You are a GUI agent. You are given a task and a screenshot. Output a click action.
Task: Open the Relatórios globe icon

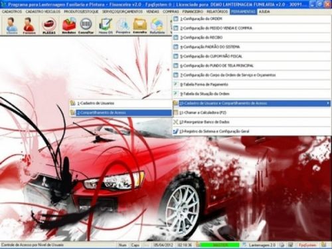[157, 25]
